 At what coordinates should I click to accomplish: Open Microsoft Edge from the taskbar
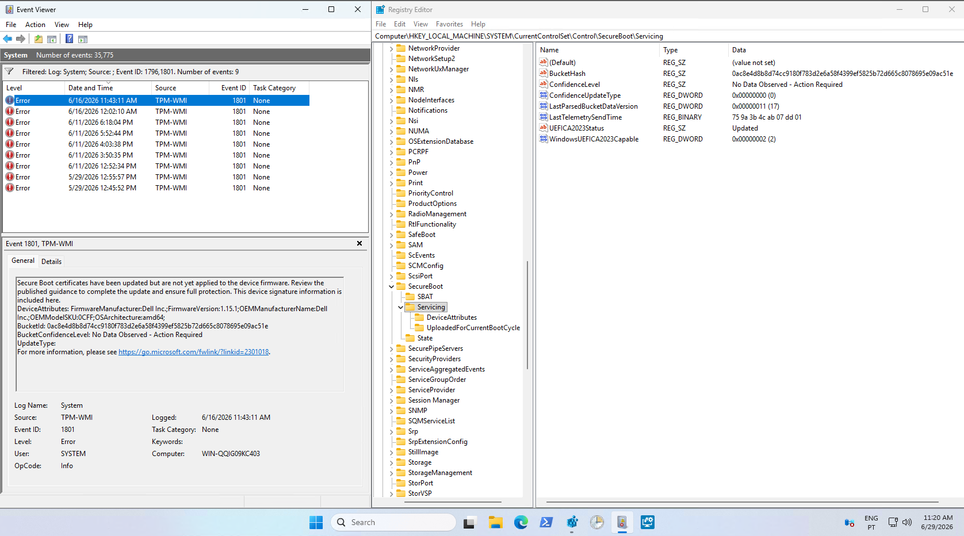[x=521, y=522]
